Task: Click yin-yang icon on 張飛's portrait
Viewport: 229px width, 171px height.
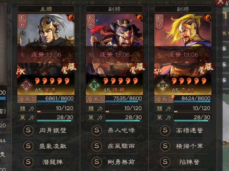Action: point(139,18)
